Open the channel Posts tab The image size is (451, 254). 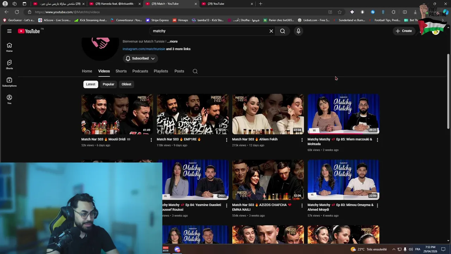tap(179, 71)
